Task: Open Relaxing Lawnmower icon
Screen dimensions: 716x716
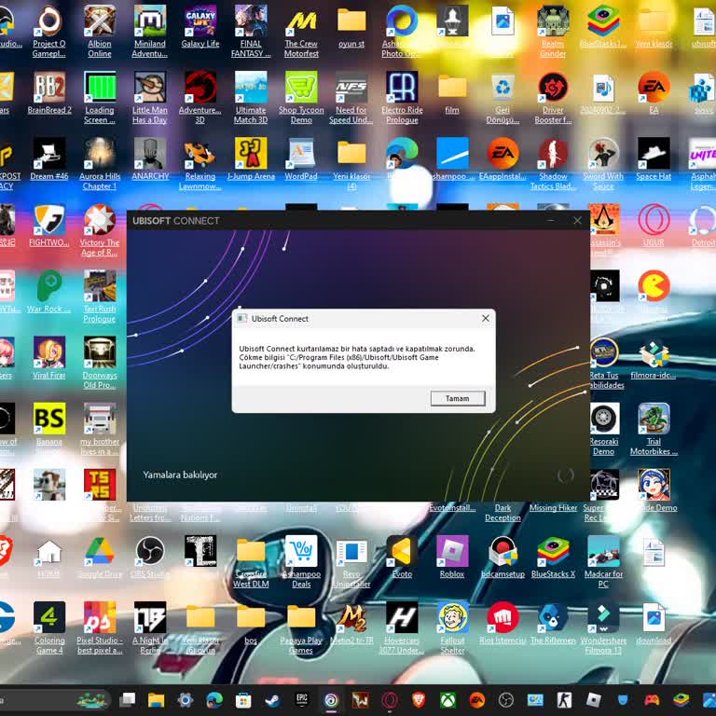Action: pyautogui.click(x=200, y=164)
